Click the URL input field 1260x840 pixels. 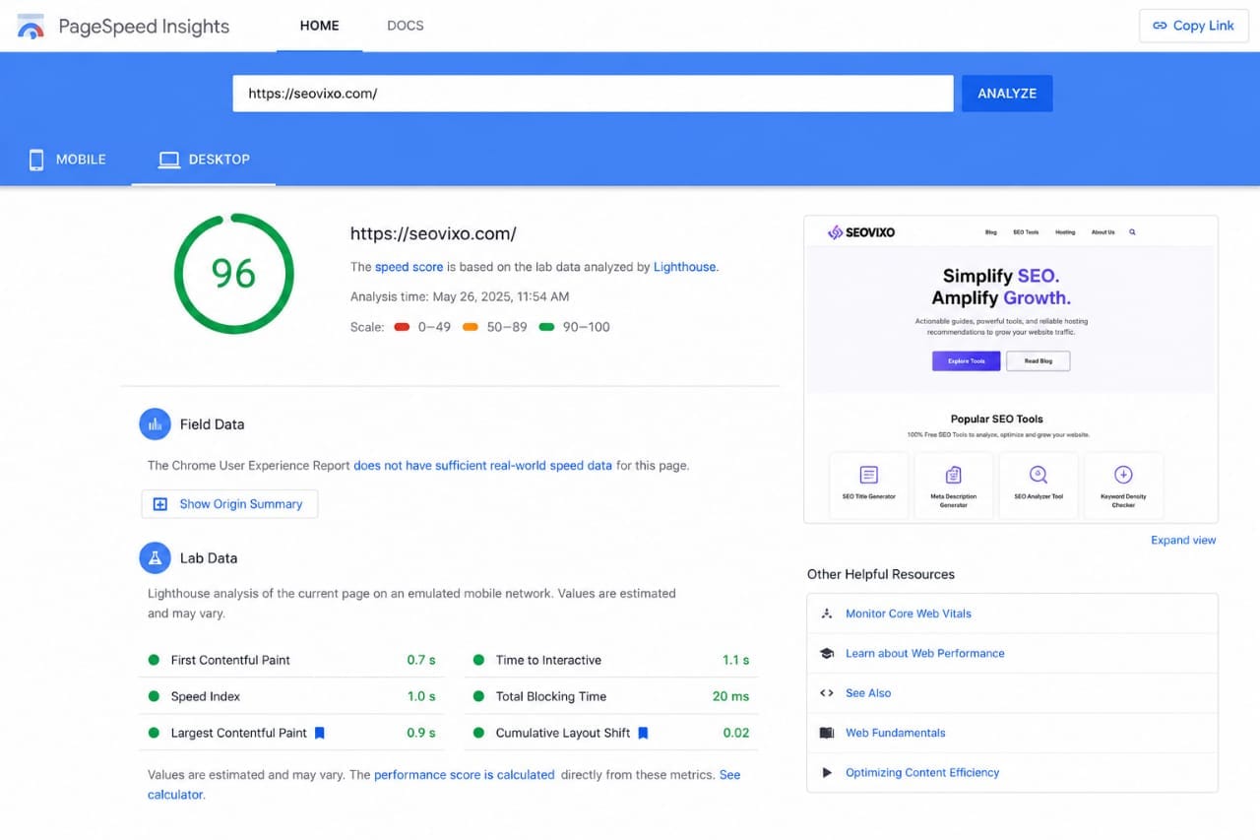coord(593,94)
